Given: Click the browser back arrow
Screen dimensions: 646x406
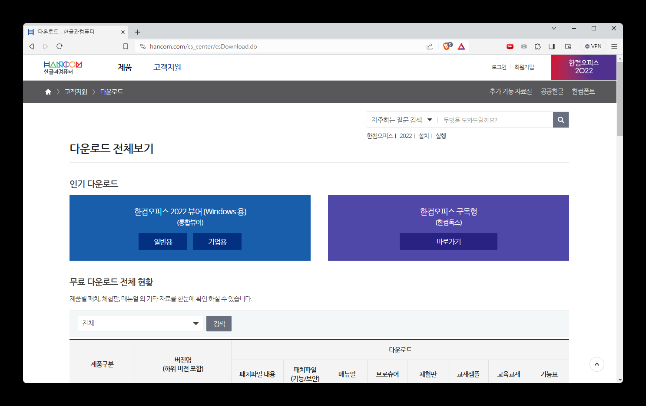Looking at the screenshot, I should click(x=31, y=46).
